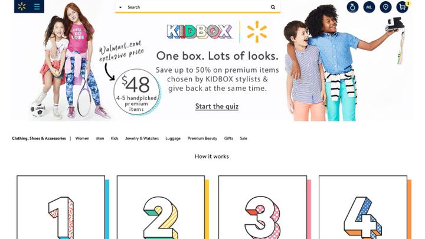Viewport: 425px width, 239px height.
Task: Open the reorder items icon
Action: [352, 7]
